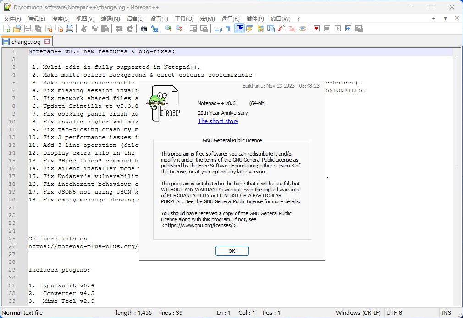Click Windows (CR LF) in status bar
463x318 pixels.
coord(358,312)
